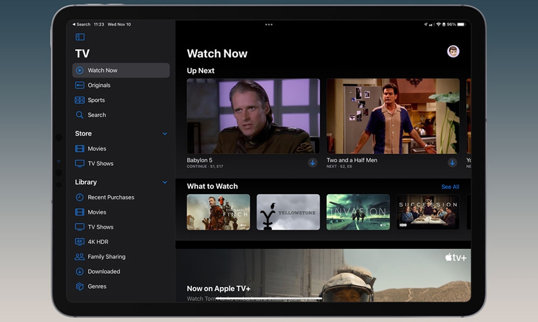Click the Genres icon

pyautogui.click(x=80, y=286)
